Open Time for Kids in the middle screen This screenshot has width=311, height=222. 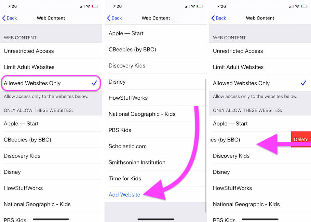(x=156, y=178)
